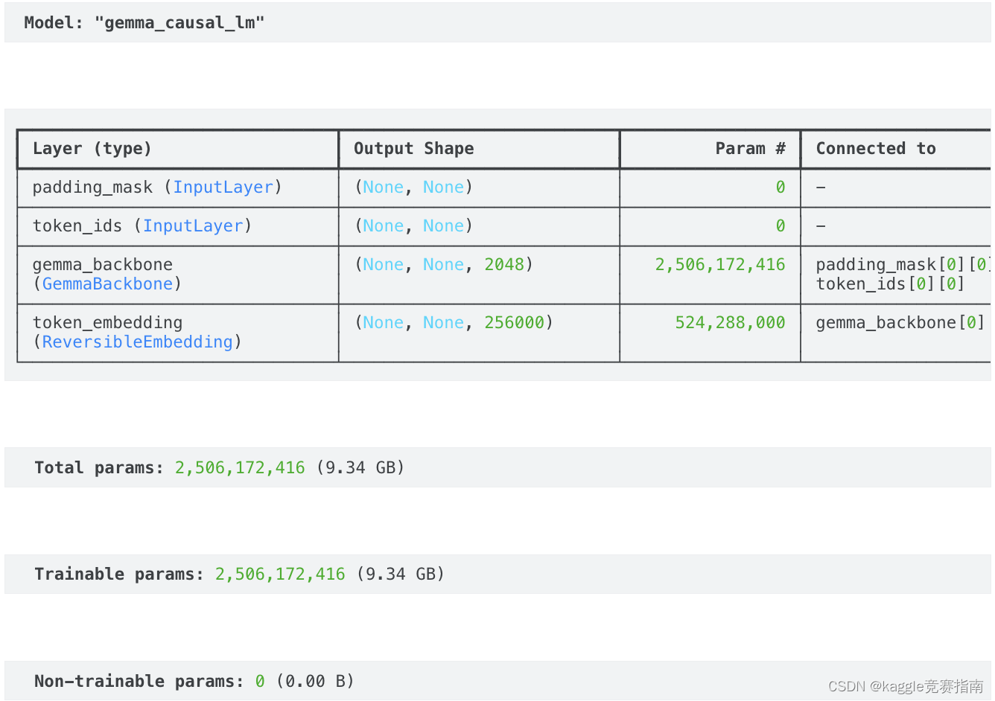Click the 524,288,000 param count
Screen dimensions: 995x701
730,323
